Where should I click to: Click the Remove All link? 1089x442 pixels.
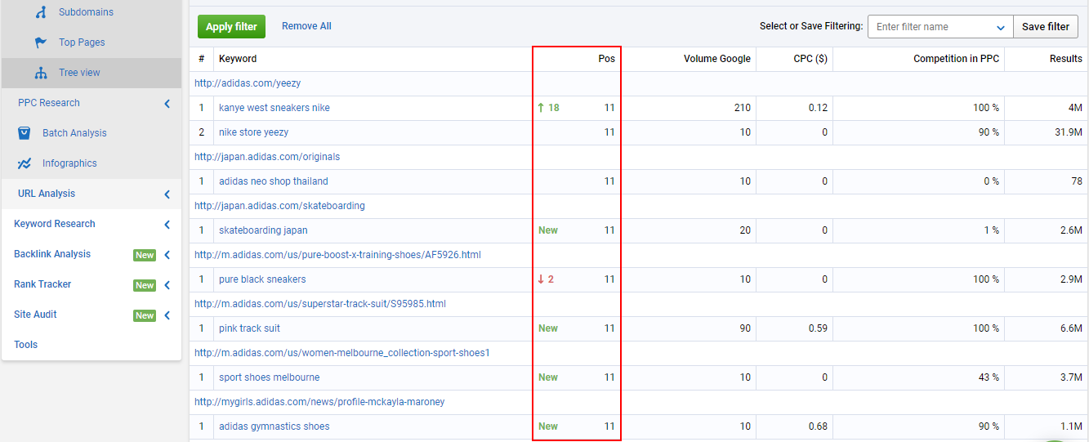[x=306, y=26]
